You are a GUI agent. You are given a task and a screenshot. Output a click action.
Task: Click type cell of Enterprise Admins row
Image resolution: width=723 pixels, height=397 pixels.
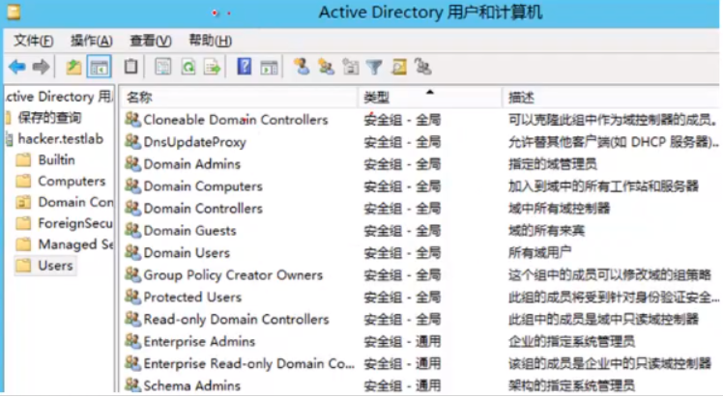(x=402, y=341)
